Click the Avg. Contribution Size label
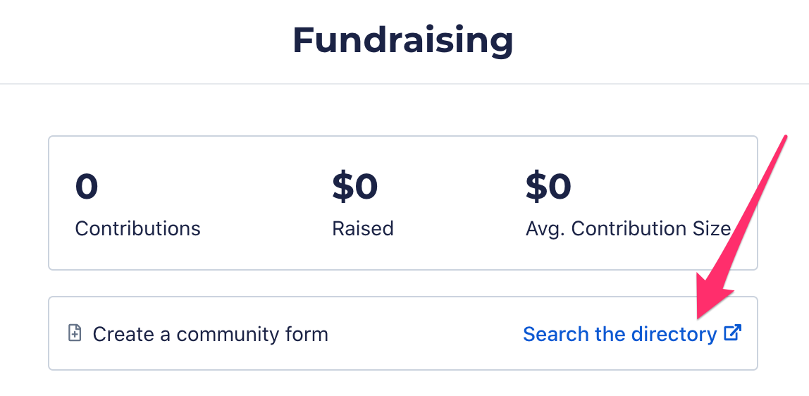809x396 pixels. (x=629, y=229)
